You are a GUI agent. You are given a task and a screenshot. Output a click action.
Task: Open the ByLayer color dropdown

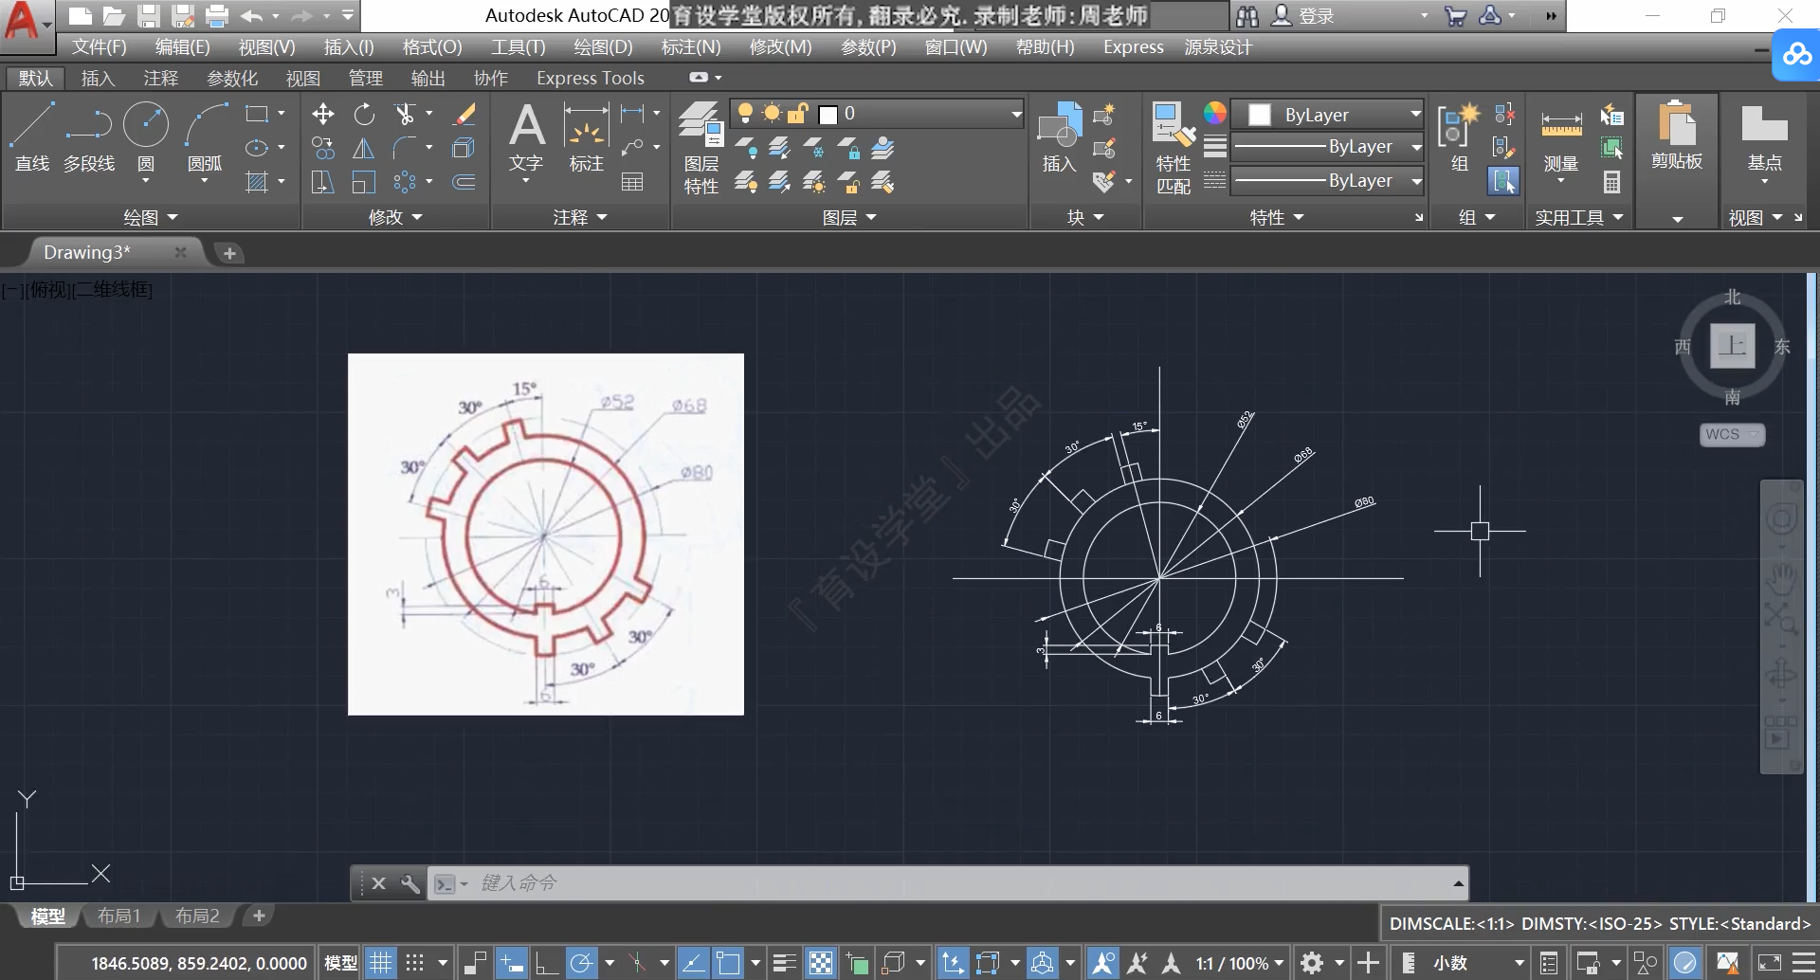pos(1327,115)
